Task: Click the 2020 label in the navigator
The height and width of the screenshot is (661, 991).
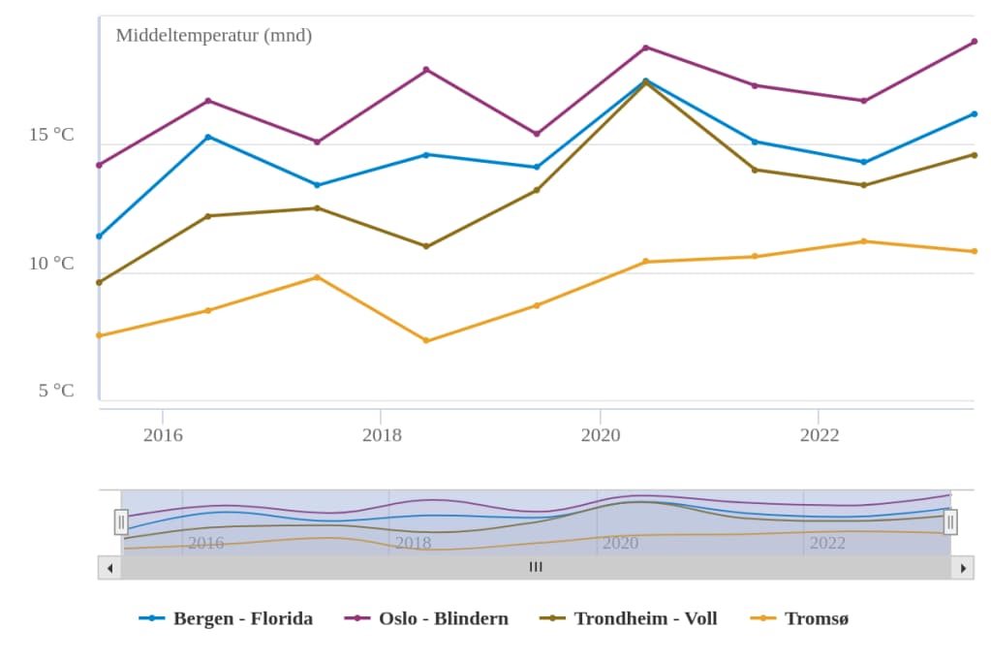Action: pos(620,543)
